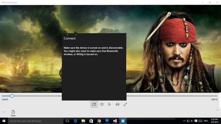Click the Windows Start button
The width and height of the screenshot is (221, 124).
(4, 121)
